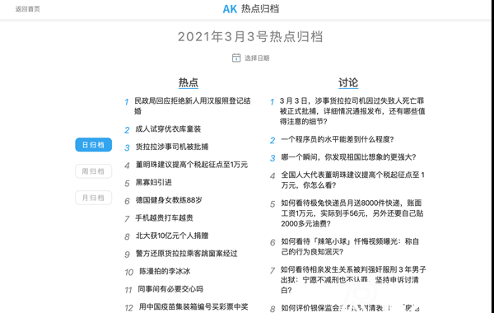Open the 热点 column heading

click(x=188, y=82)
